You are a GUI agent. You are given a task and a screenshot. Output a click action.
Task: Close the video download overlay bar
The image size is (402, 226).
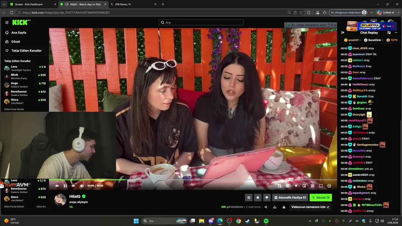[335, 25]
